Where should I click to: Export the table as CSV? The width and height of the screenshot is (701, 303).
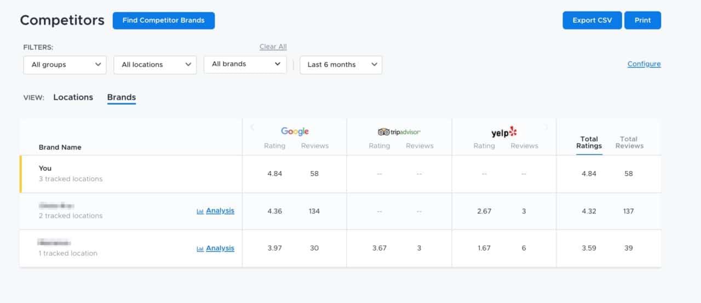tap(592, 20)
